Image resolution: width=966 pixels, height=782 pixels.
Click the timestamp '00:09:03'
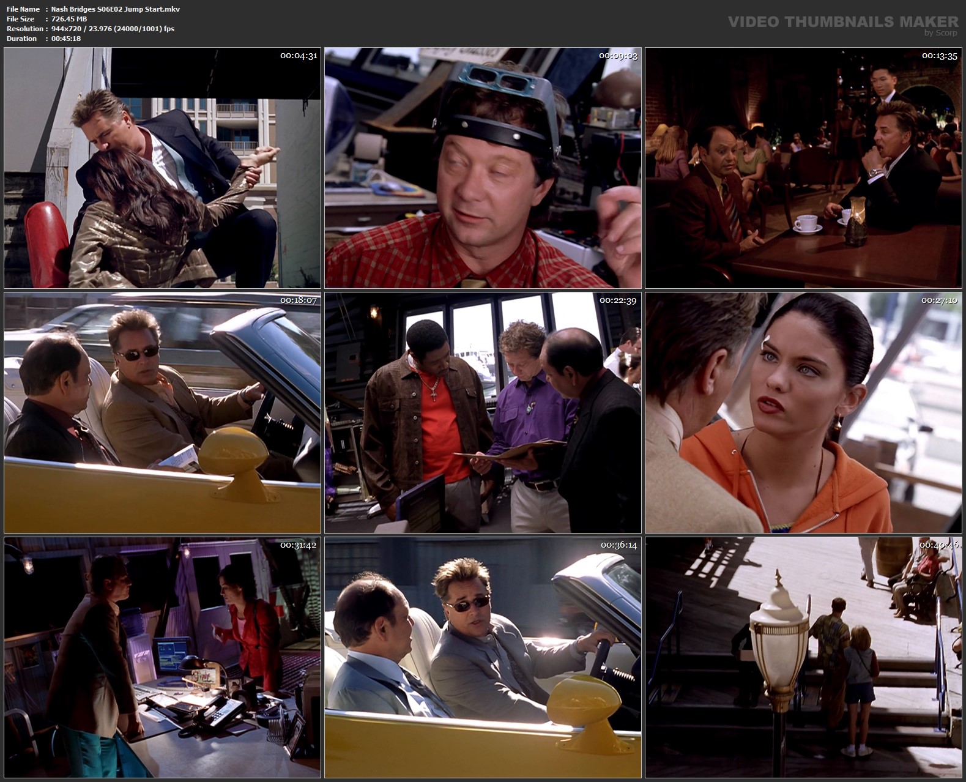pyautogui.click(x=619, y=56)
